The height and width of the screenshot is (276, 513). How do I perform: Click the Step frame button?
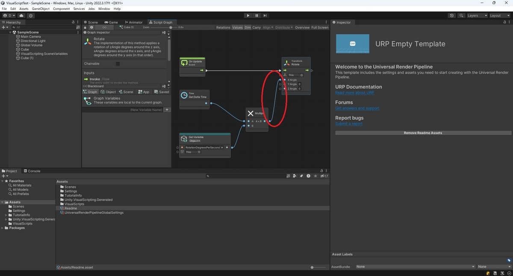265,15
